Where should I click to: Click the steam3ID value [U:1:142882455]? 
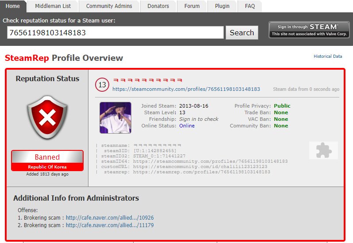pos(155,151)
